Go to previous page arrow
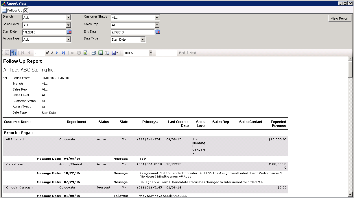The image size is (354, 198). point(29,53)
